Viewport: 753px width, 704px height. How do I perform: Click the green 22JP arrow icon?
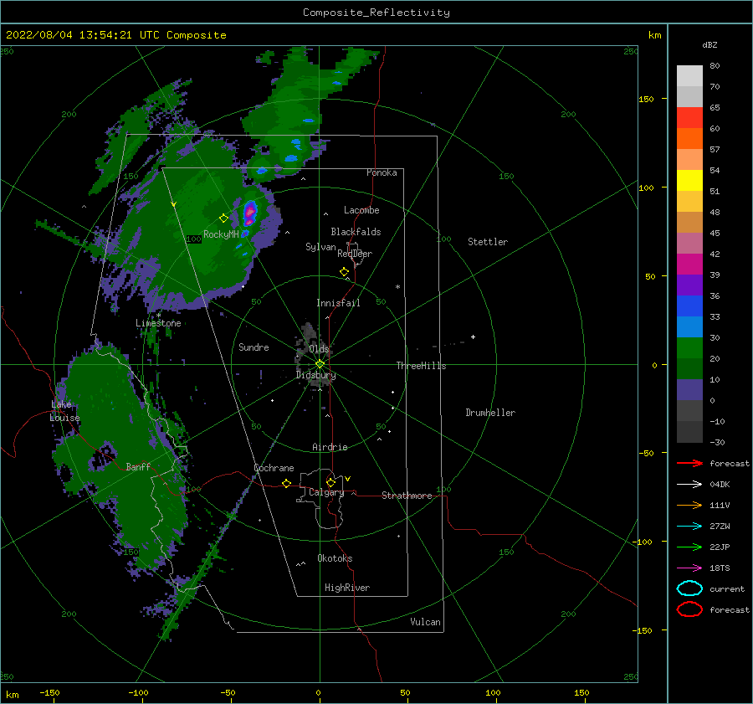[x=689, y=547]
